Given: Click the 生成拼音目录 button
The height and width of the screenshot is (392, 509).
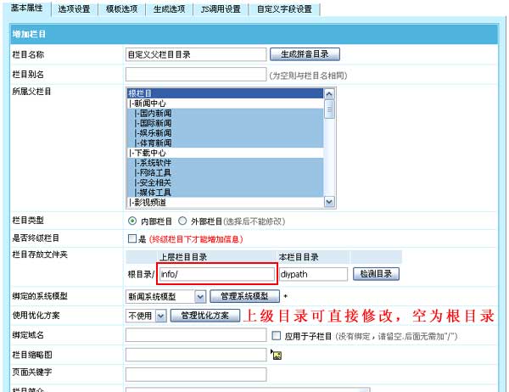Looking at the screenshot, I should (305, 54).
